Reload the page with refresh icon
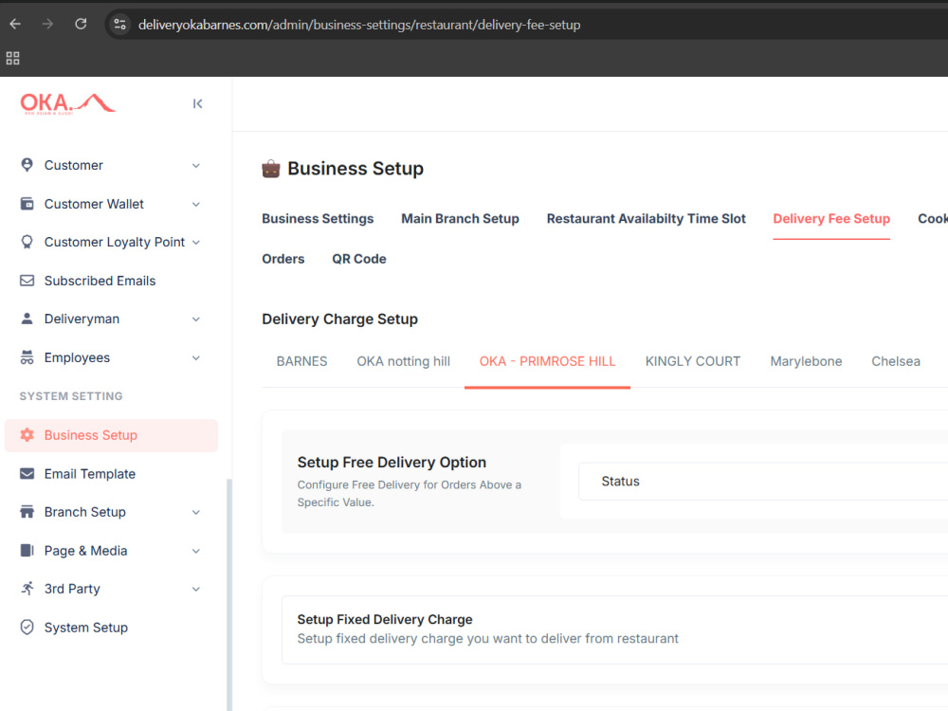948x711 pixels. coord(81,25)
